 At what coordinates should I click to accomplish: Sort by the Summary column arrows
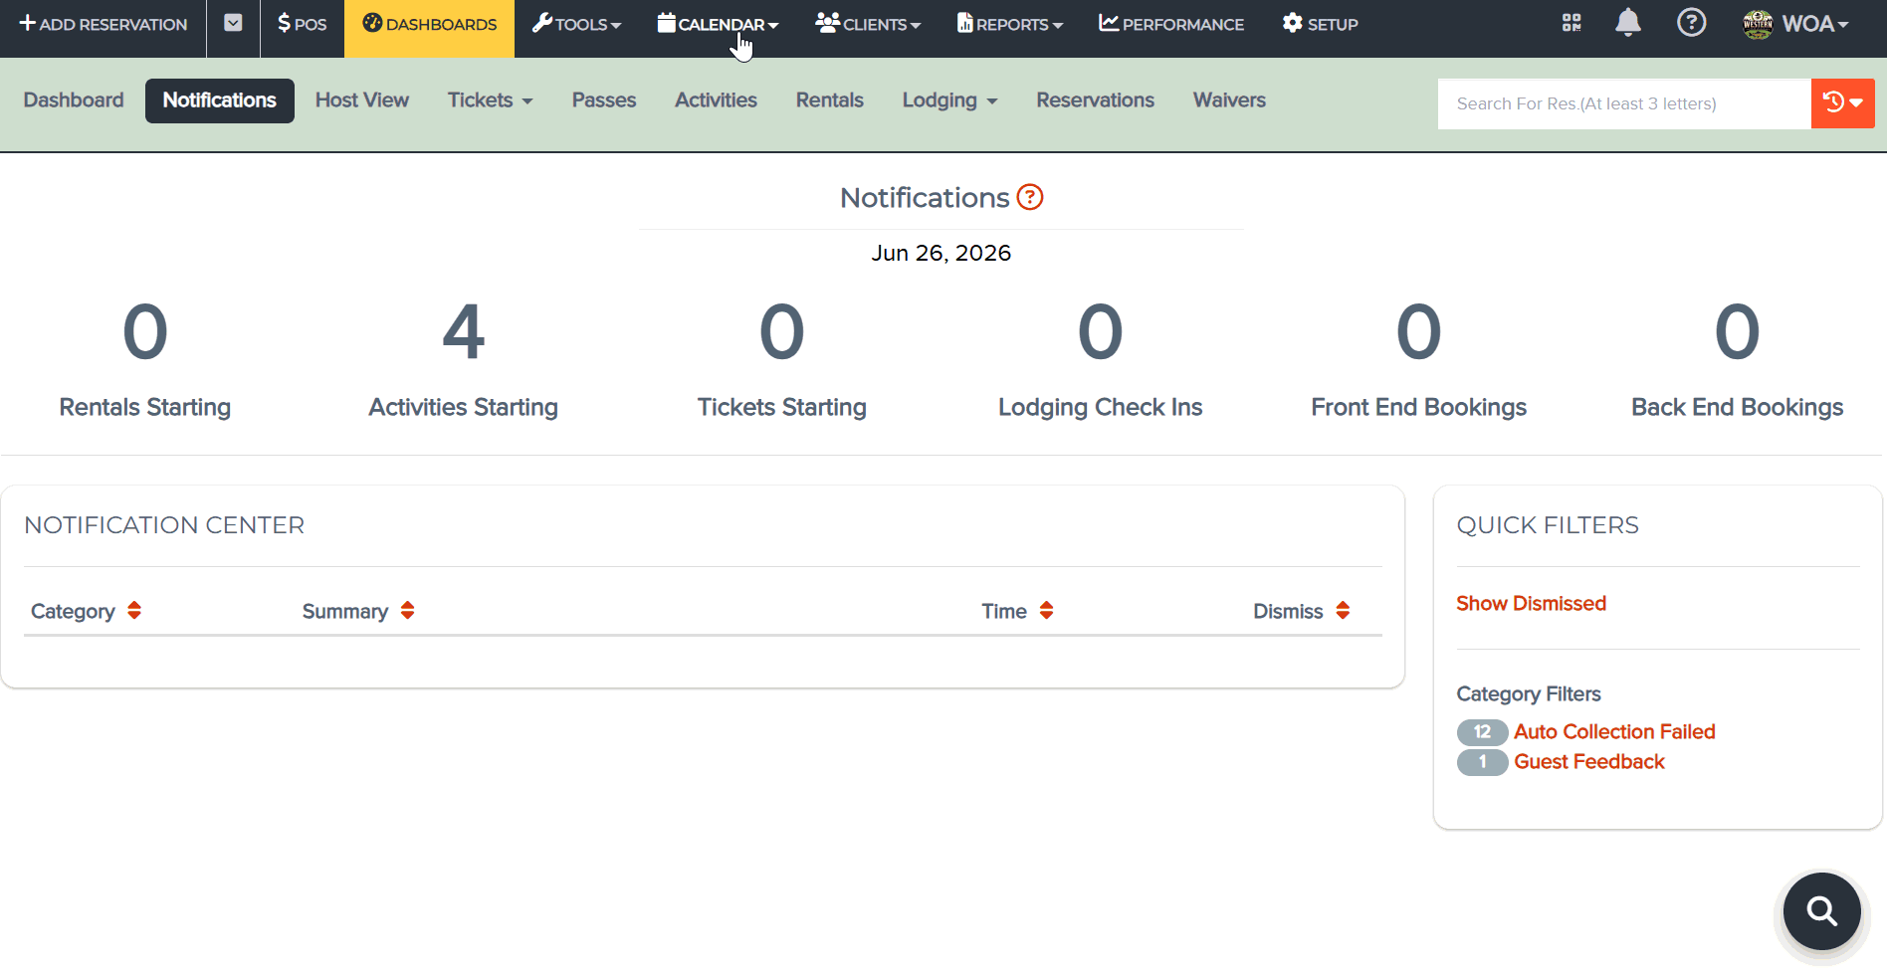click(407, 611)
